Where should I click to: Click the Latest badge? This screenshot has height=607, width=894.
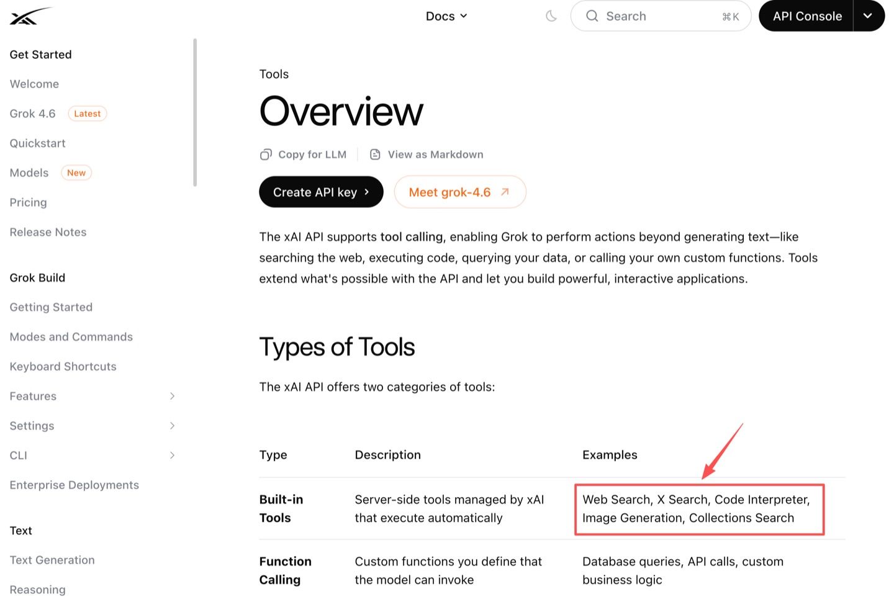(87, 114)
